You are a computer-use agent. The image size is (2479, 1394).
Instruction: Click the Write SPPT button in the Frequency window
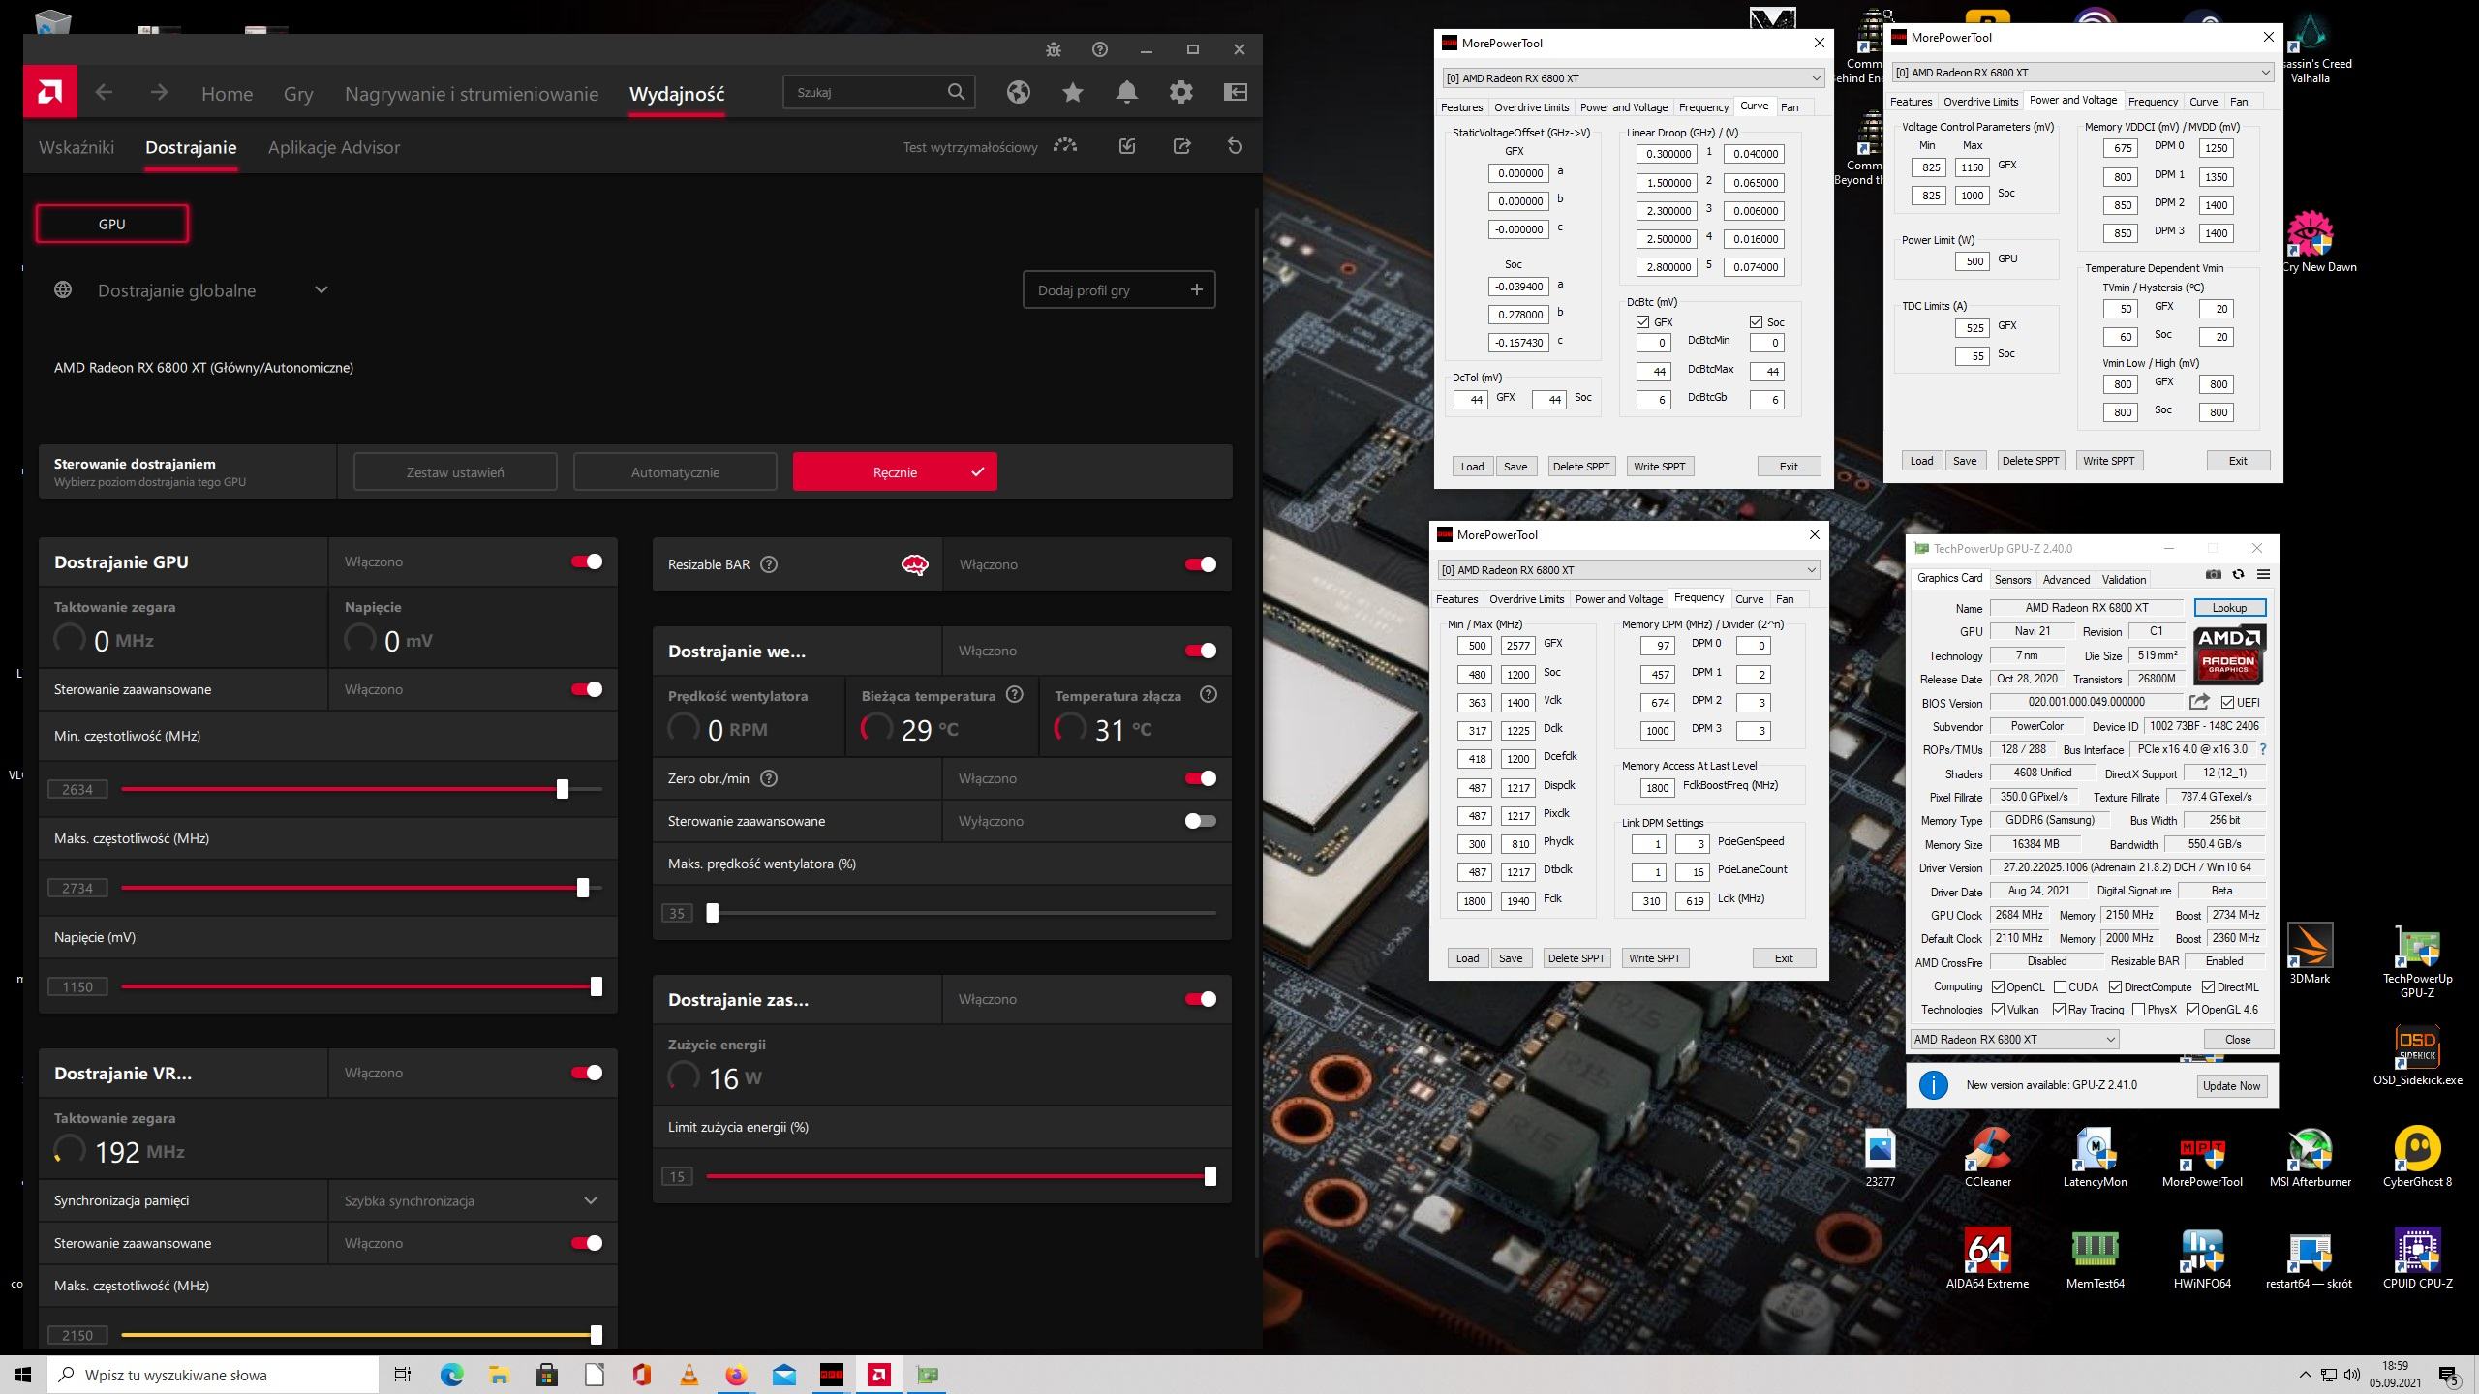[x=1654, y=957]
